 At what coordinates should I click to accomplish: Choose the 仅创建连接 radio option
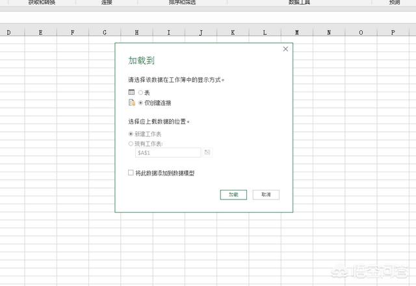[x=140, y=103]
